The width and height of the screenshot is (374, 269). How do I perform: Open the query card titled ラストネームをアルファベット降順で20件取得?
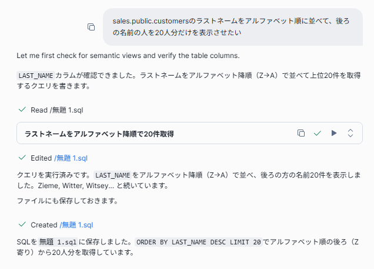[99, 134]
